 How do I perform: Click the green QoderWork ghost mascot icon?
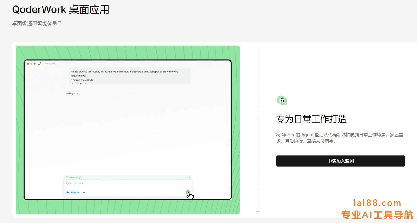[281, 100]
